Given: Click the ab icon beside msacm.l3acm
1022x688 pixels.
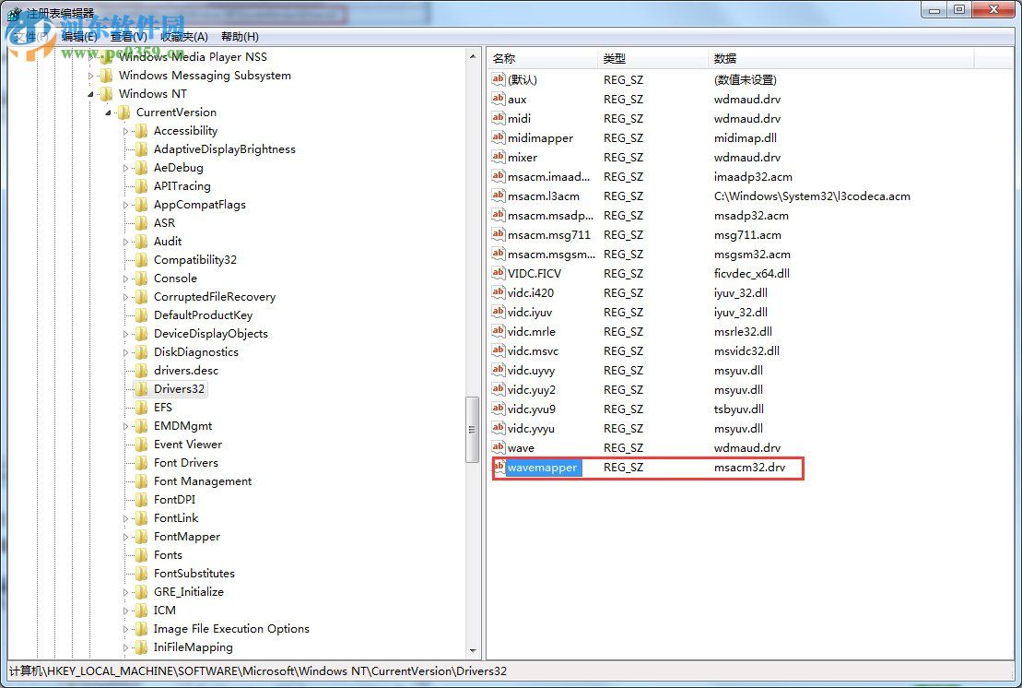Looking at the screenshot, I should (x=499, y=196).
